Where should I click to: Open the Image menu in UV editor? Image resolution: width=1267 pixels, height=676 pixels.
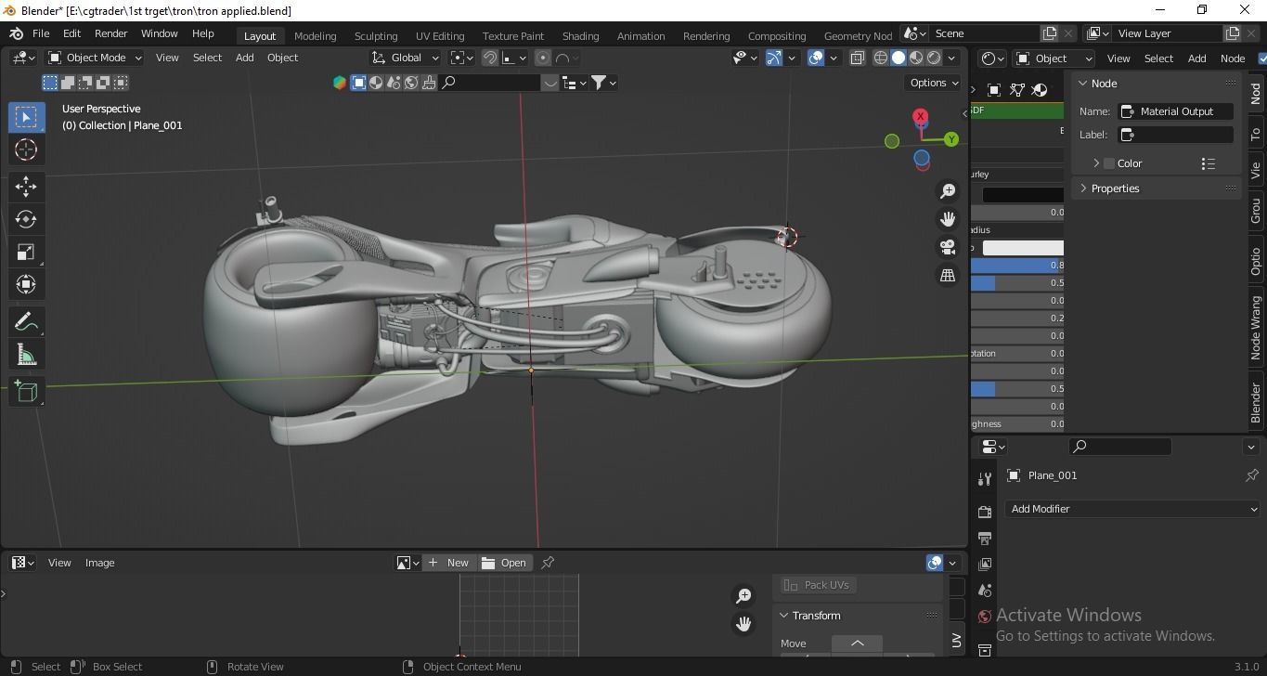(x=99, y=563)
